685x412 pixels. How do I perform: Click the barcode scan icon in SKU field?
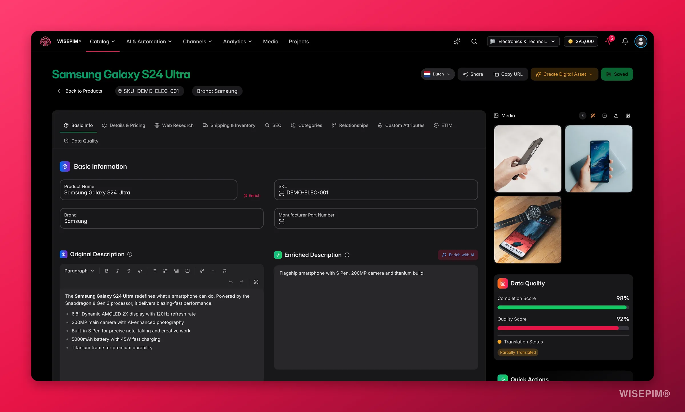[x=282, y=193]
